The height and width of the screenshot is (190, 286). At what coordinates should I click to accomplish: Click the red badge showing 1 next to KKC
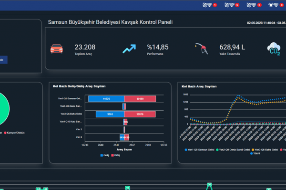215,5
